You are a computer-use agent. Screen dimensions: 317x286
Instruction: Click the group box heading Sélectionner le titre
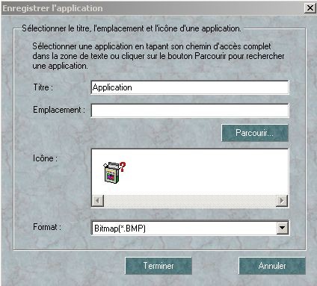[x=132, y=28]
